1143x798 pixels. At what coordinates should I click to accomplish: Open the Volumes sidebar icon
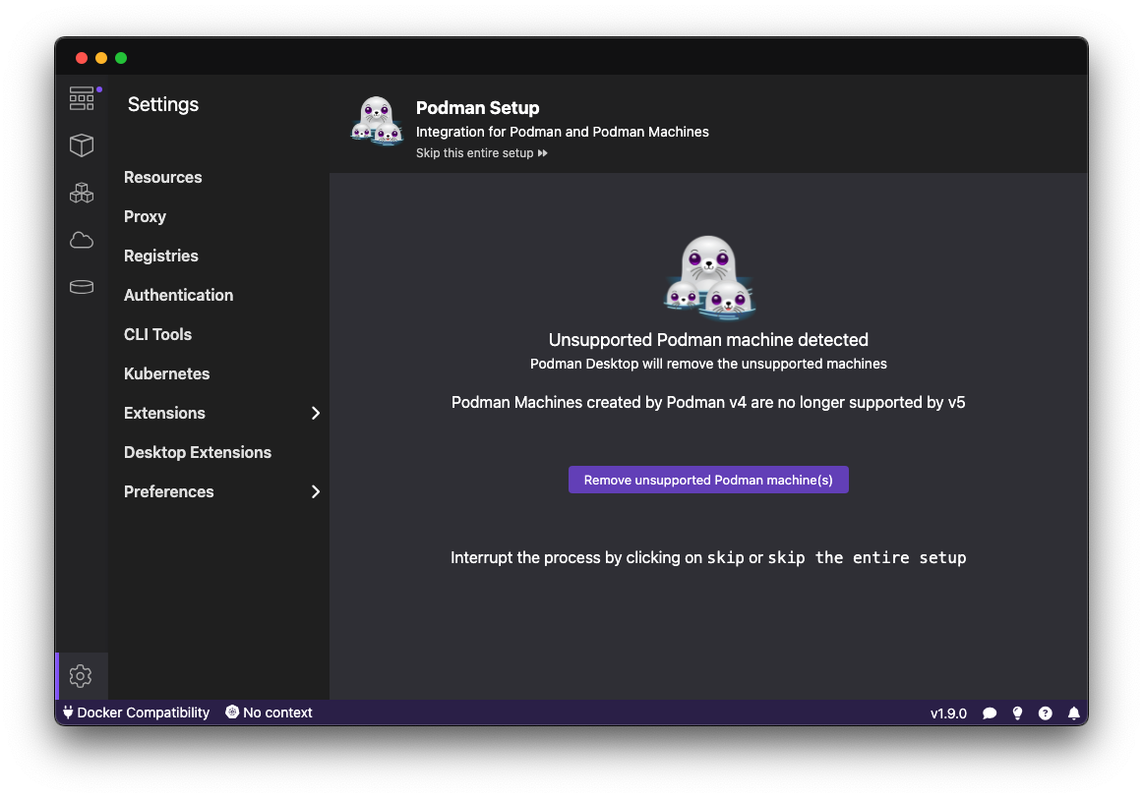coord(82,286)
